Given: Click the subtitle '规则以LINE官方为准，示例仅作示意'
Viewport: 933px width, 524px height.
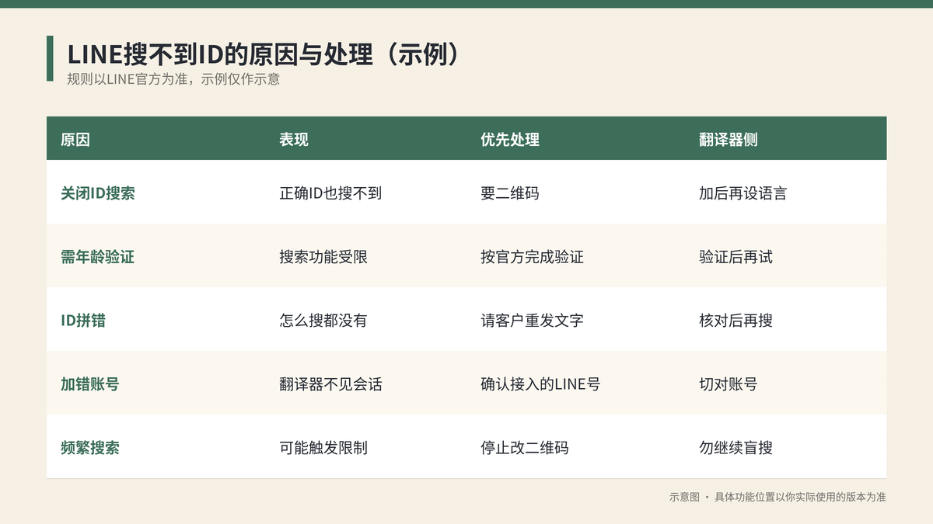Looking at the screenshot, I should [173, 79].
